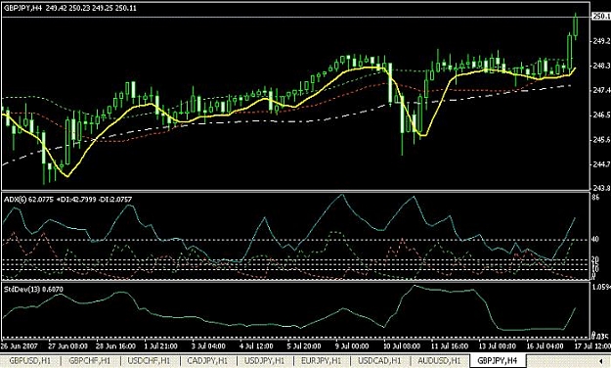Click the 17 Jul 12:00 time label
Viewport: 611px width, 368px height.
coord(591,345)
